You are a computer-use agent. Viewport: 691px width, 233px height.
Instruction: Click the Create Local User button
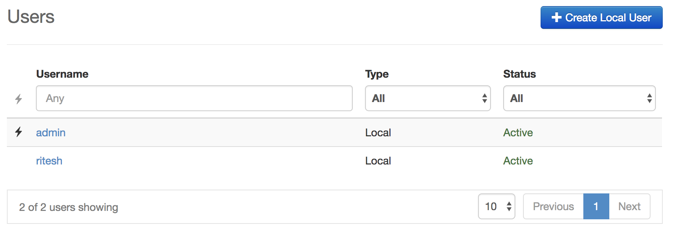coord(601,18)
